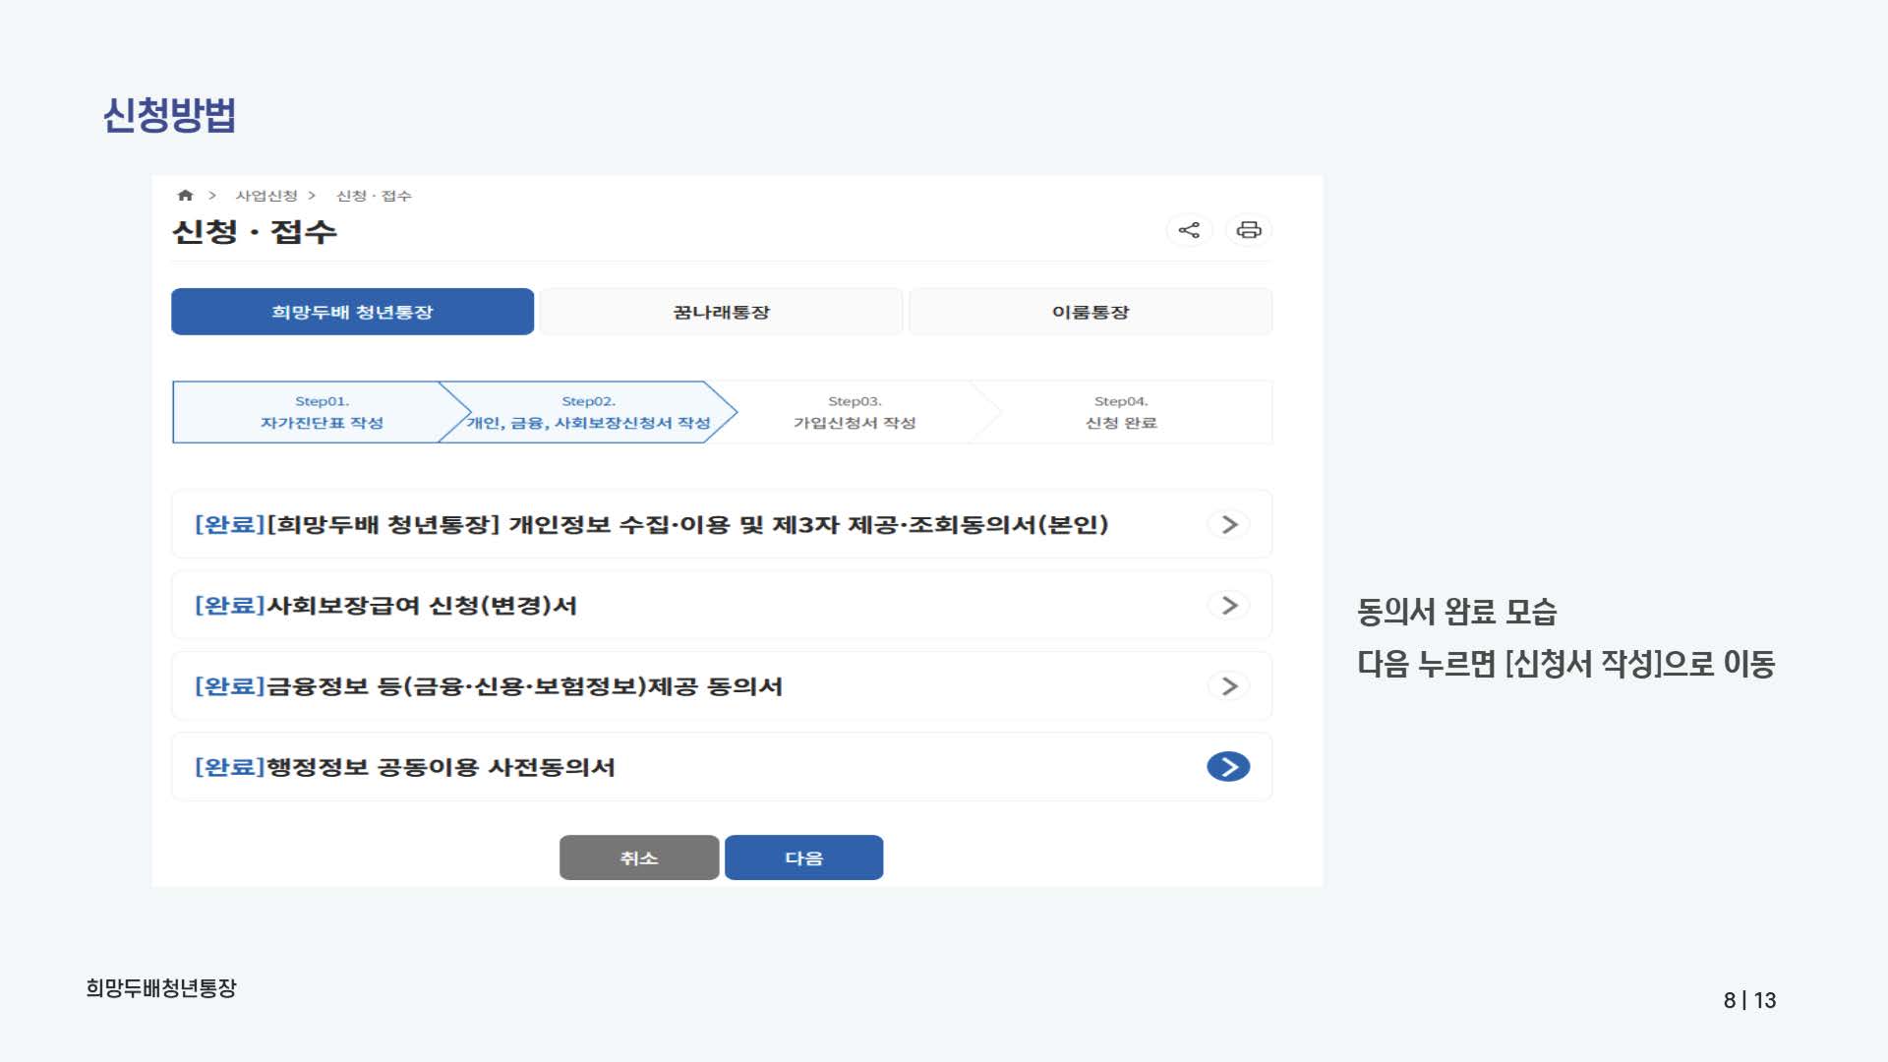Viewport: 1888px width, 1062px height.
Task: Click the home icon in the breadcrumb
Action: (185, 195)
